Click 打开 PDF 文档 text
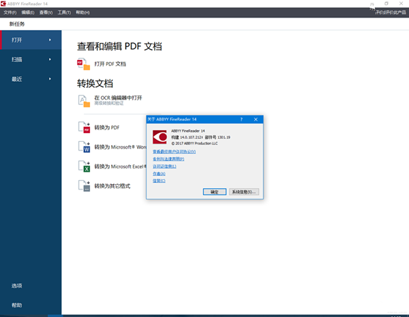409x317 pixels. (110, 64)
